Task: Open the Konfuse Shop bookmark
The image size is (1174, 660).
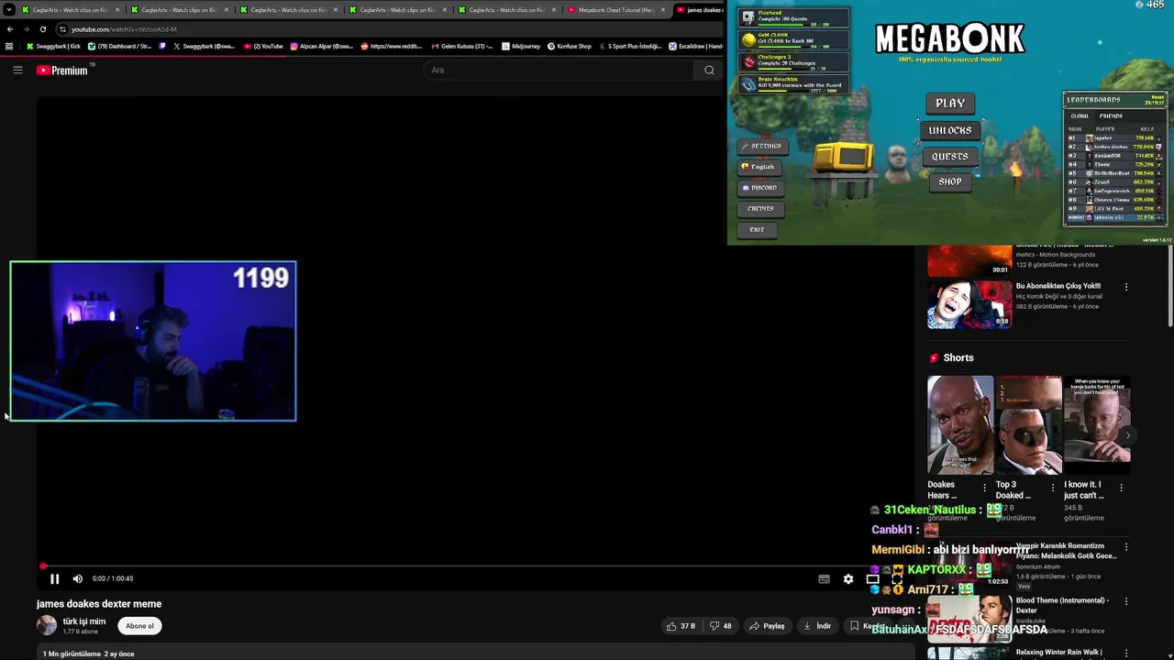Action: 570,46
